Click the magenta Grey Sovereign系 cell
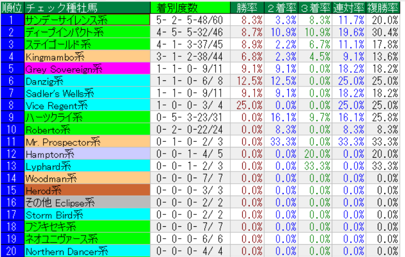Image resolution: width=405 pixels, height=257 pixels. (87, 68)
